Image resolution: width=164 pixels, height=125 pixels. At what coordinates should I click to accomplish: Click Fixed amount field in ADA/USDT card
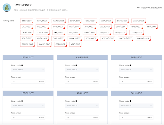click(x=82, y=117)
